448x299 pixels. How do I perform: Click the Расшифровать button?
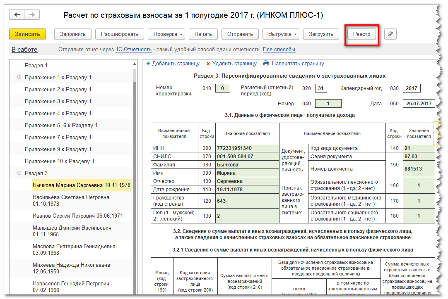[119, 34]
